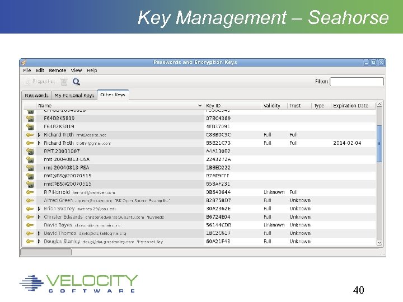Click the icon beside RMT 20031007

(30, 151)
